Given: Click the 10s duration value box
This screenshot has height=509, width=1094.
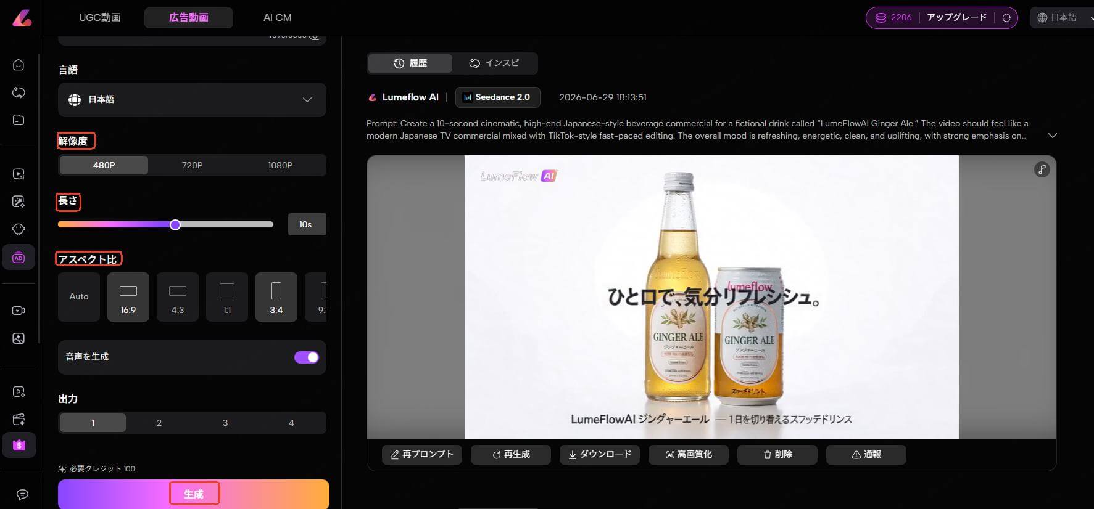Looking at the screenshot, I should pyautogui.click(x=307, y=225).
